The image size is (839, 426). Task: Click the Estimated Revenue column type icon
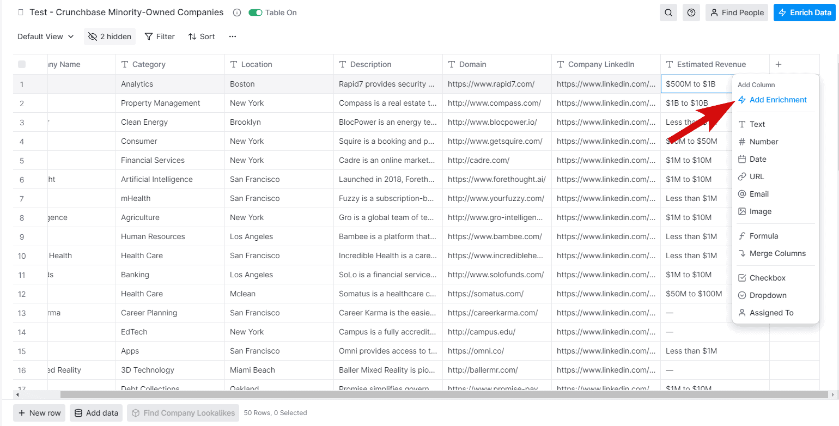[x=670, y=64]
